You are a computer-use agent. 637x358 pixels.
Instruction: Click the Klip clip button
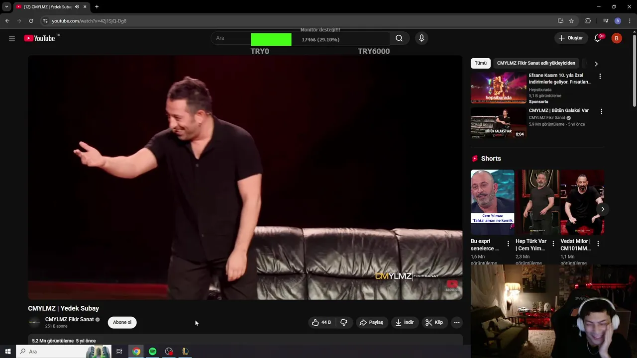(x=434, y=322)
